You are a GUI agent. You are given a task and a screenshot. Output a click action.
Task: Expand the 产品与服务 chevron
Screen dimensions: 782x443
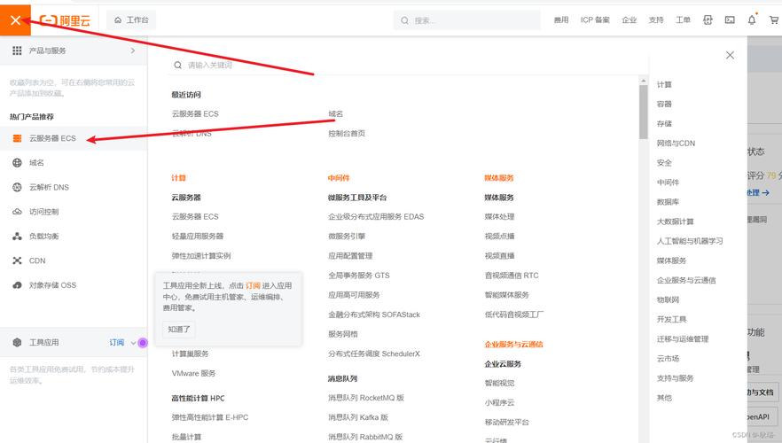[x=133, y=51]
